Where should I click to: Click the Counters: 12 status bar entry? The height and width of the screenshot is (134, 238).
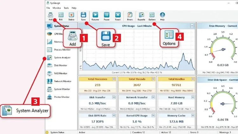138,132
